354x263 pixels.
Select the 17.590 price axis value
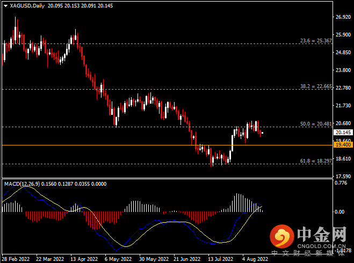click(343, 177)
